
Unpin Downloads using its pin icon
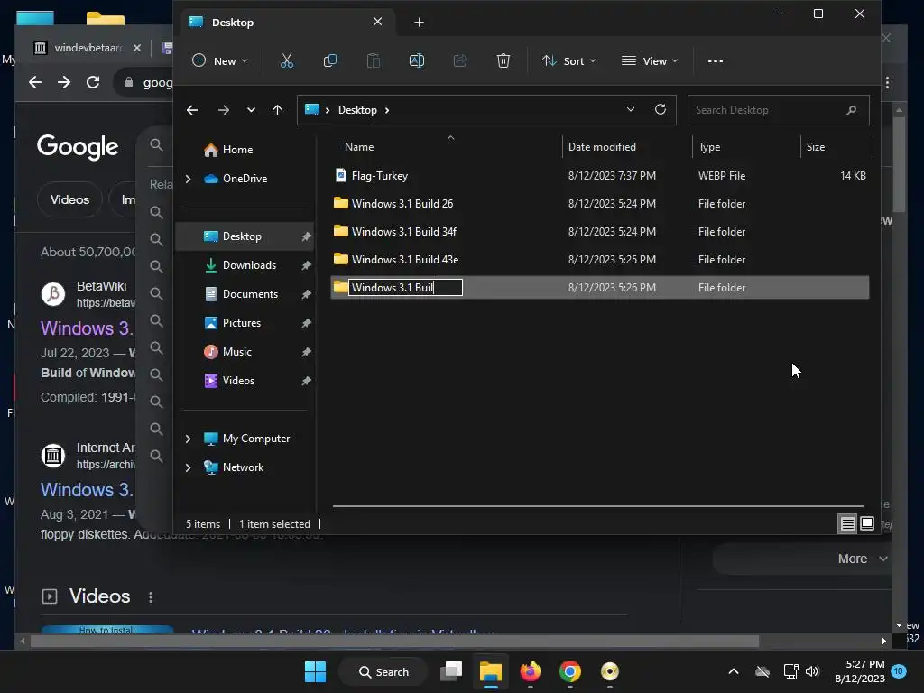(307, 266)
